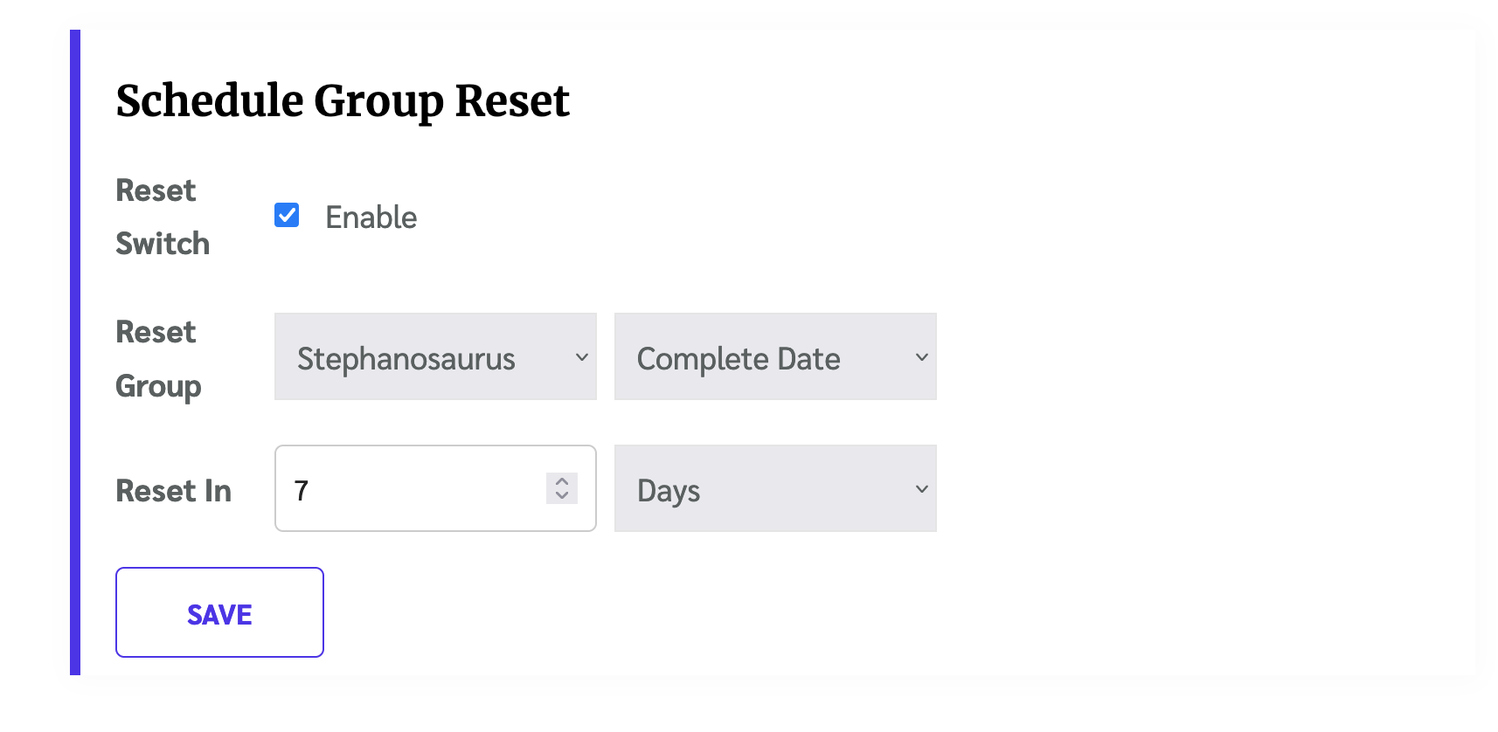Open the Complete Date dropdown

point(774,357)
